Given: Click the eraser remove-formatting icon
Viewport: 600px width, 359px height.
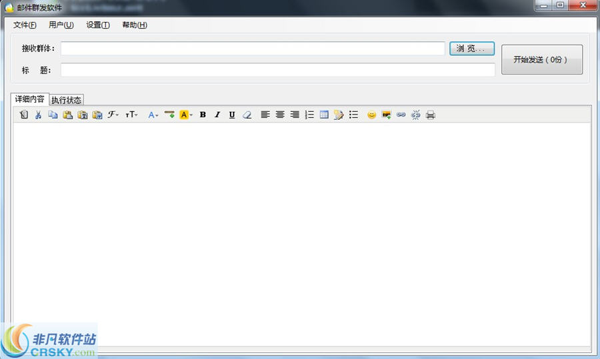Looking at the screenshot, I should 247,115.
